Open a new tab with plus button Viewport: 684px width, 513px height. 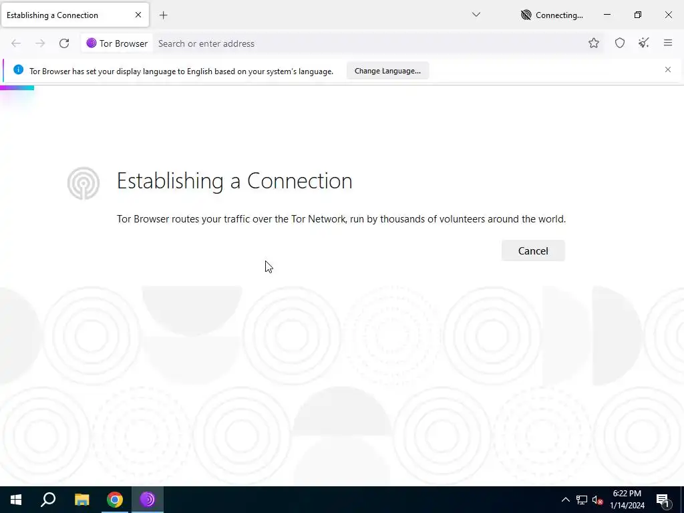[x=164, y=15]
